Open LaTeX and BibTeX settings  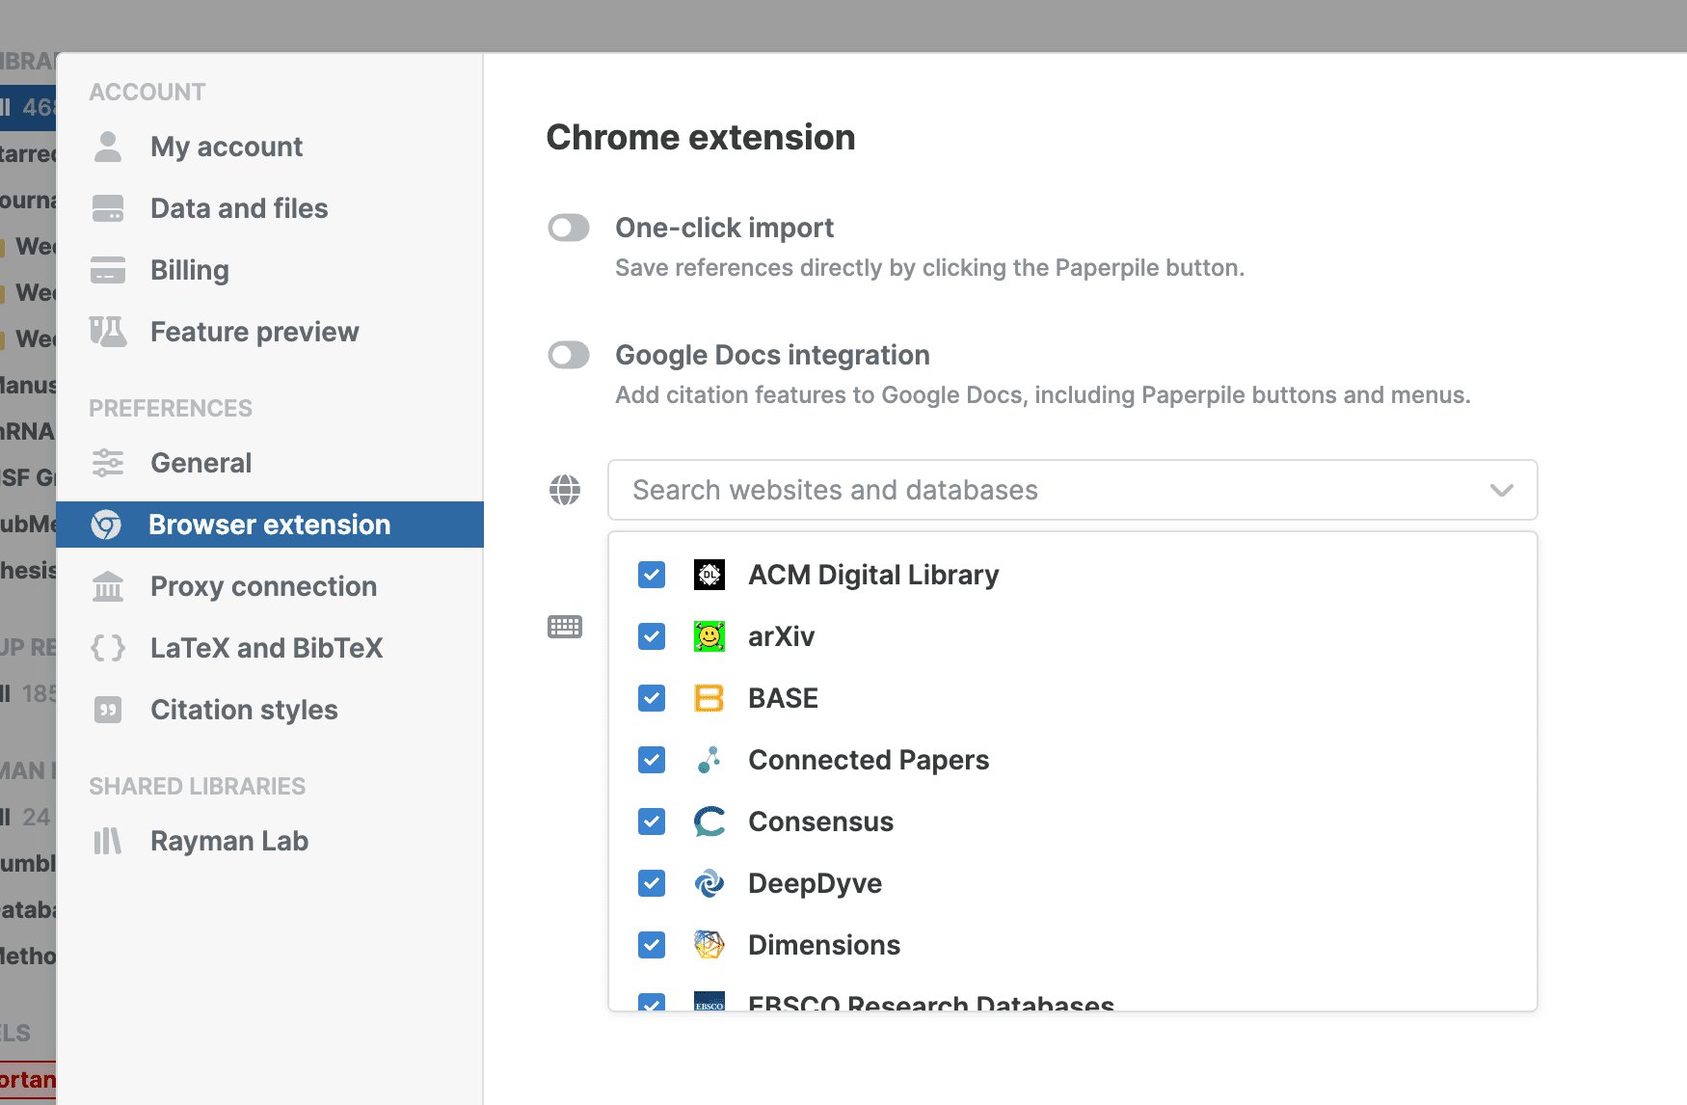(x=266, y=648)
